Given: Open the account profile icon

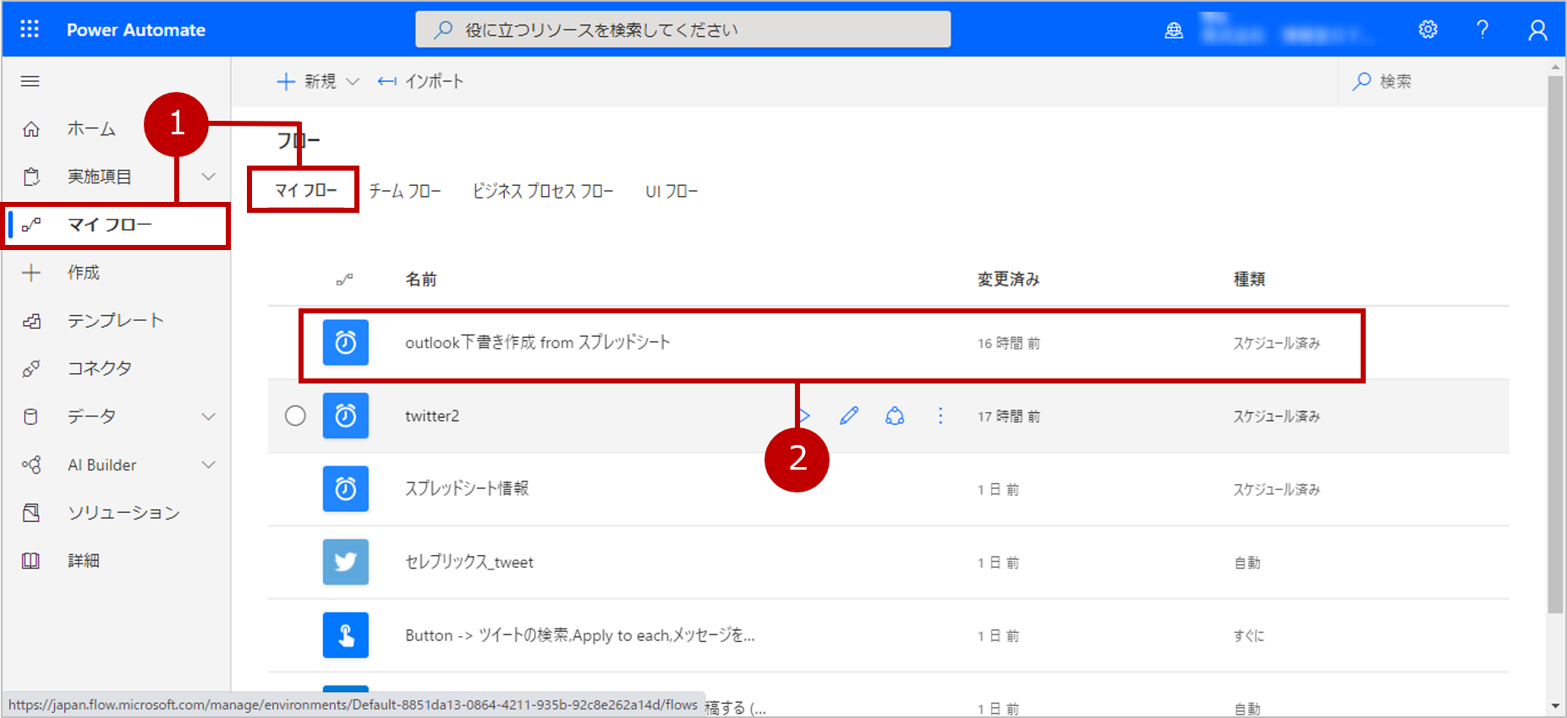Looking at the screenshot, I should tap(1538, 30).
